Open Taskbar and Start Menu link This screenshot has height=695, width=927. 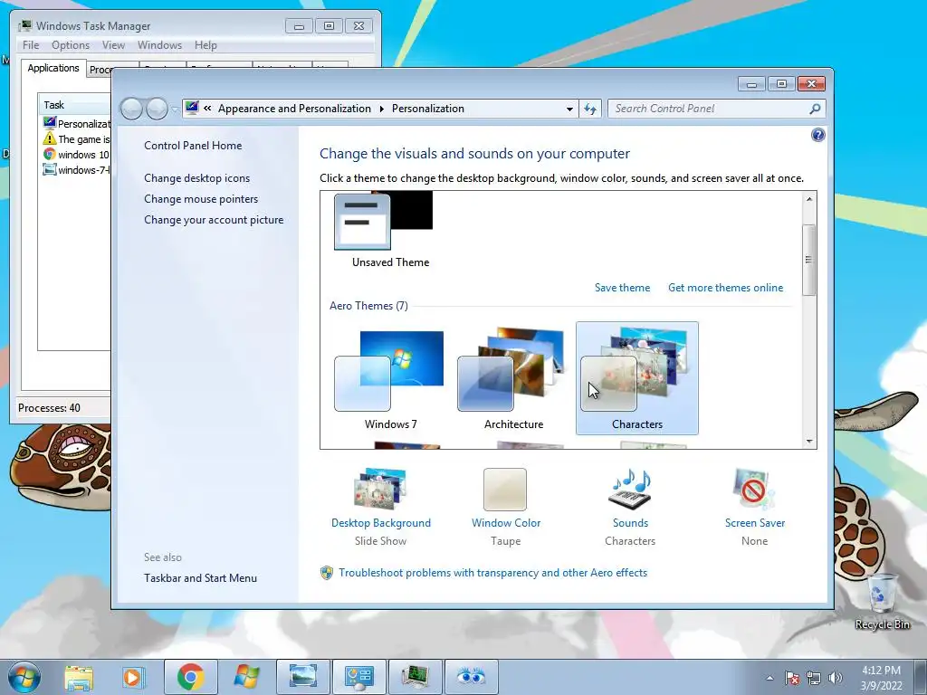200,578
